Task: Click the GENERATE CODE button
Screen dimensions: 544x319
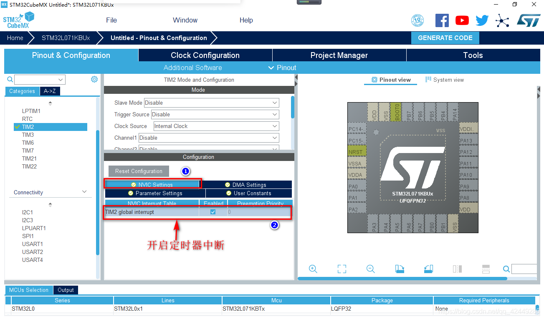Action: coord(445,38)
